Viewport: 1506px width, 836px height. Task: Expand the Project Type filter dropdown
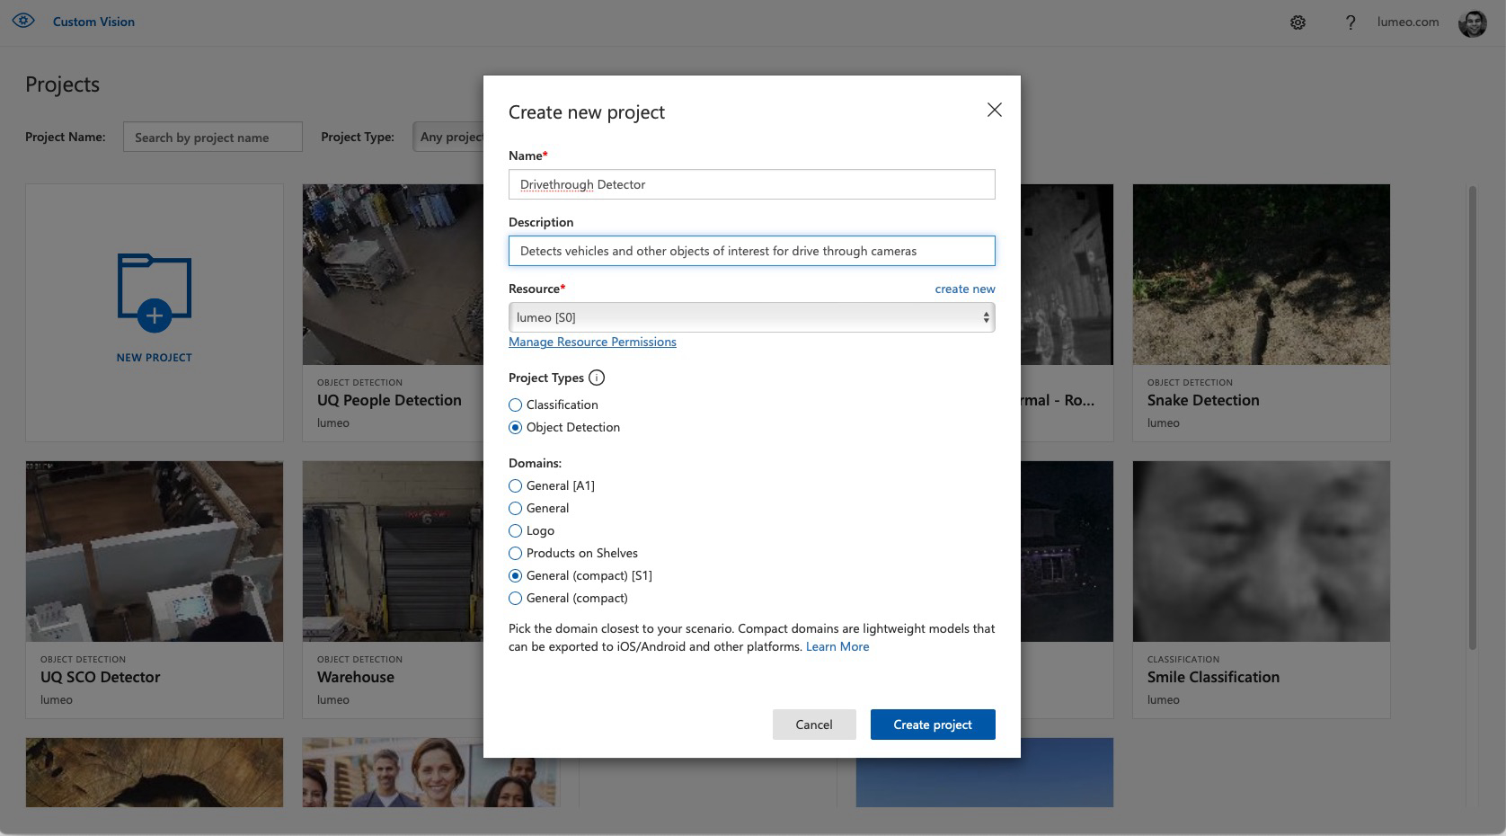tap(449, 137)
